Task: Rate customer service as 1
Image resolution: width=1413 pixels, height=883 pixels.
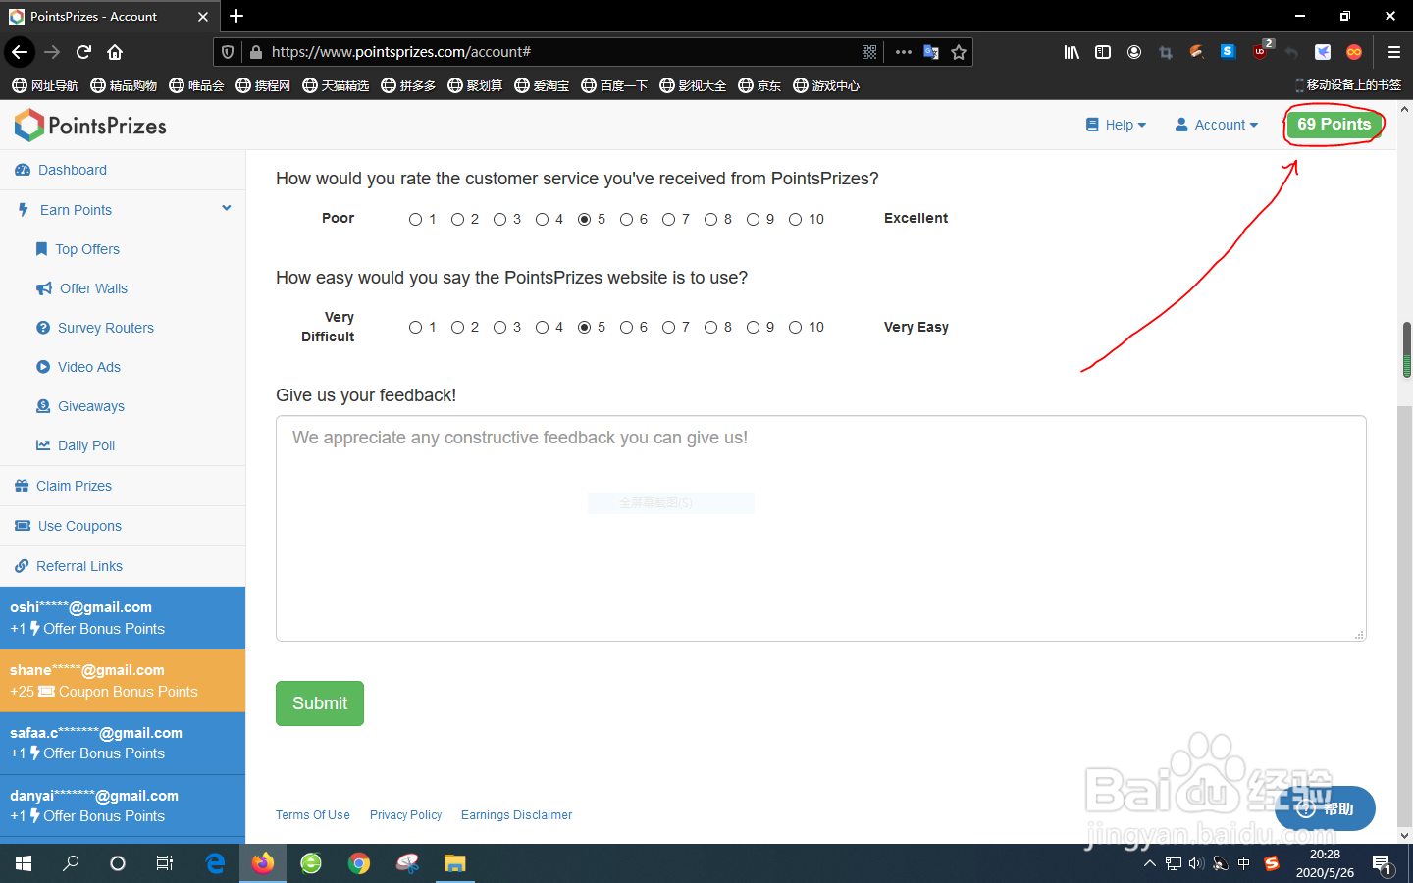Action: [415, 219]
